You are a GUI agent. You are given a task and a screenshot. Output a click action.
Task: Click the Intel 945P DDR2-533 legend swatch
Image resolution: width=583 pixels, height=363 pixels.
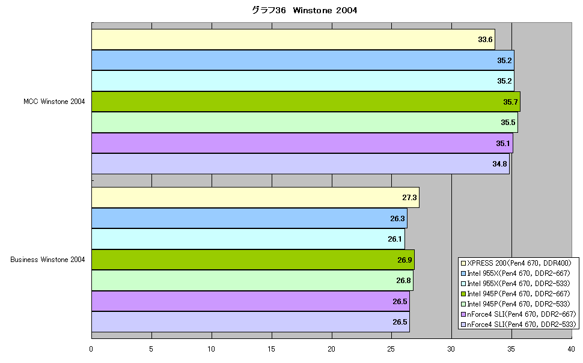[x=463, y=304]
